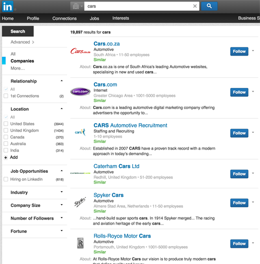The height and width of the screenshot is (264, 260).
Task: View companies Similar to Cars.com
Action: [x=100, y=100]
